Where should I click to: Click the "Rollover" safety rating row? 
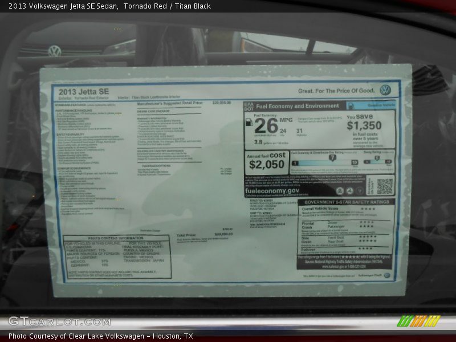pyautogui.click(x=337, y=249)
